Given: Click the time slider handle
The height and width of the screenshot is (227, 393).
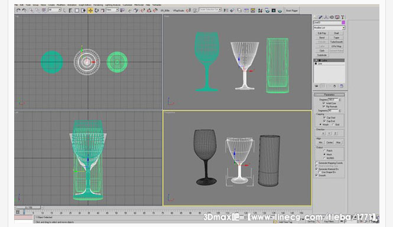Looking at the screenshot, I should pyautogui.click(x=28, y=207).
